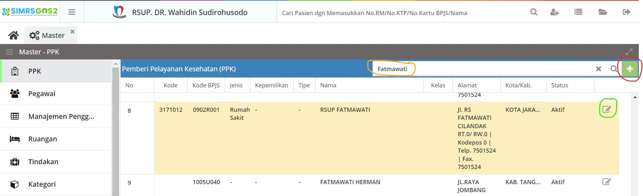This screenshot has height=196, width=643.
Task: Select Ruangan in the sidebar
Action: pos(56,139)
